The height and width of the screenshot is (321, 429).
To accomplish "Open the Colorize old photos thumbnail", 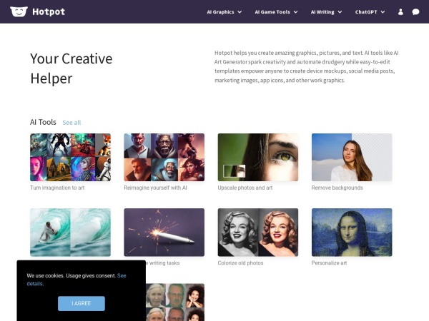I will pyautogui.click(x=258, y=233).
